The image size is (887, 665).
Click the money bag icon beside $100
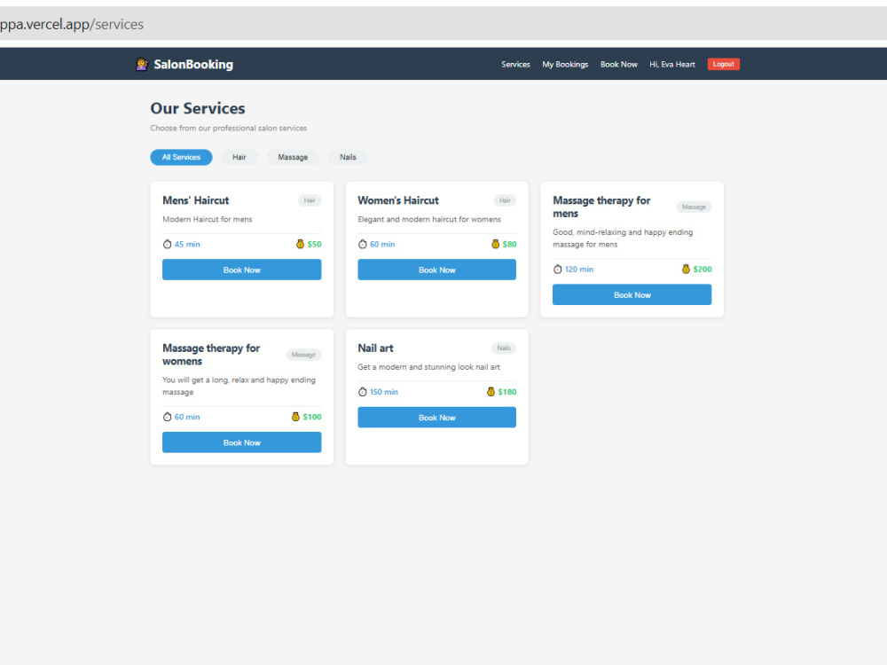295,417
